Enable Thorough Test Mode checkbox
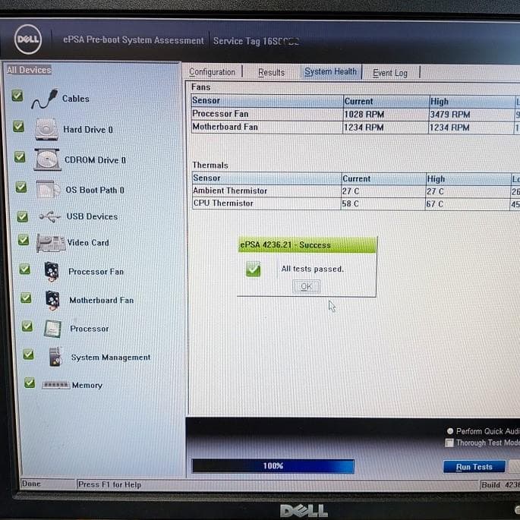520x520 pixels. click(449, 443)
